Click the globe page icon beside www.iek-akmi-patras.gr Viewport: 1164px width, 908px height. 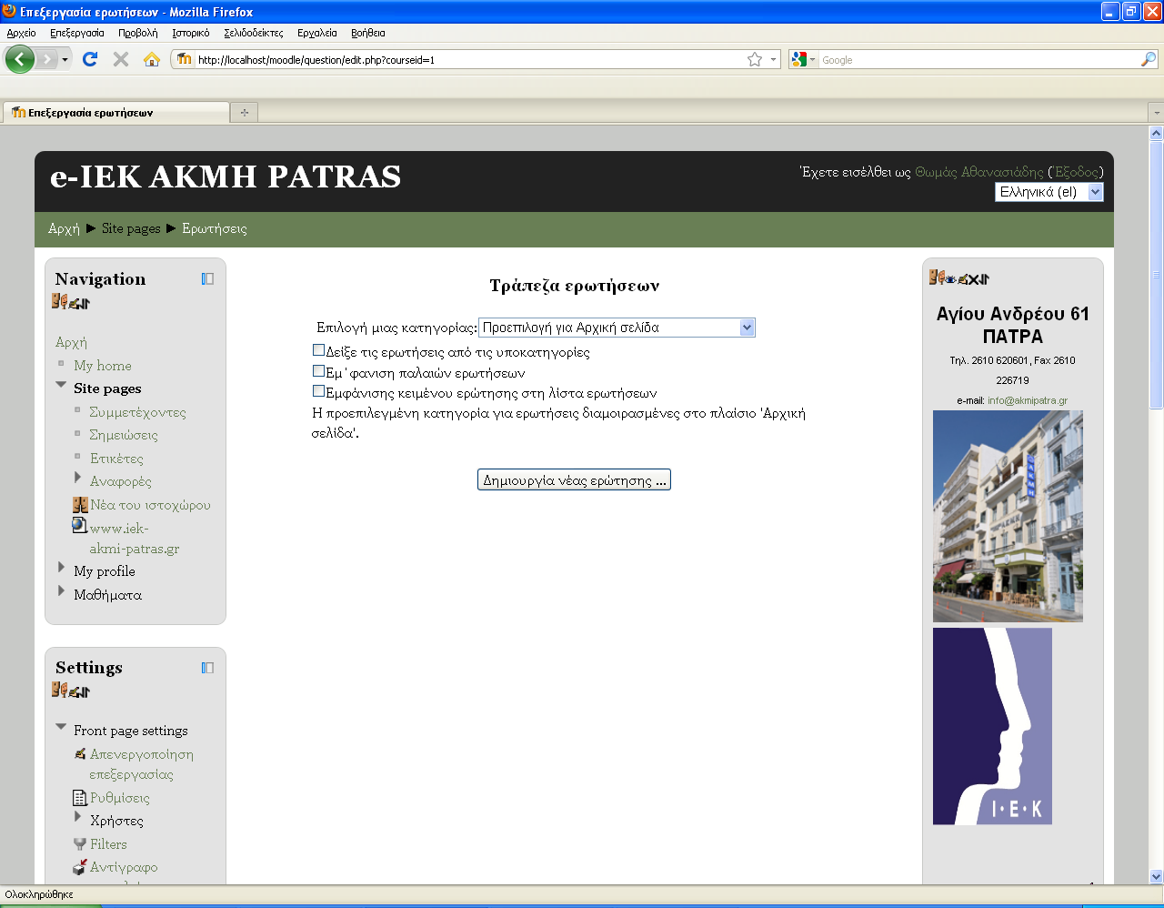click(x=80, y=526)
